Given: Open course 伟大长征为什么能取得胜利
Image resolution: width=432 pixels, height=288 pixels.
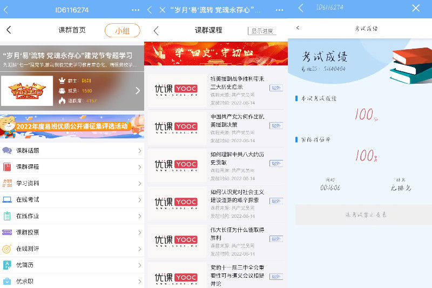Looking at the screenshot, I should coord(237,233).
